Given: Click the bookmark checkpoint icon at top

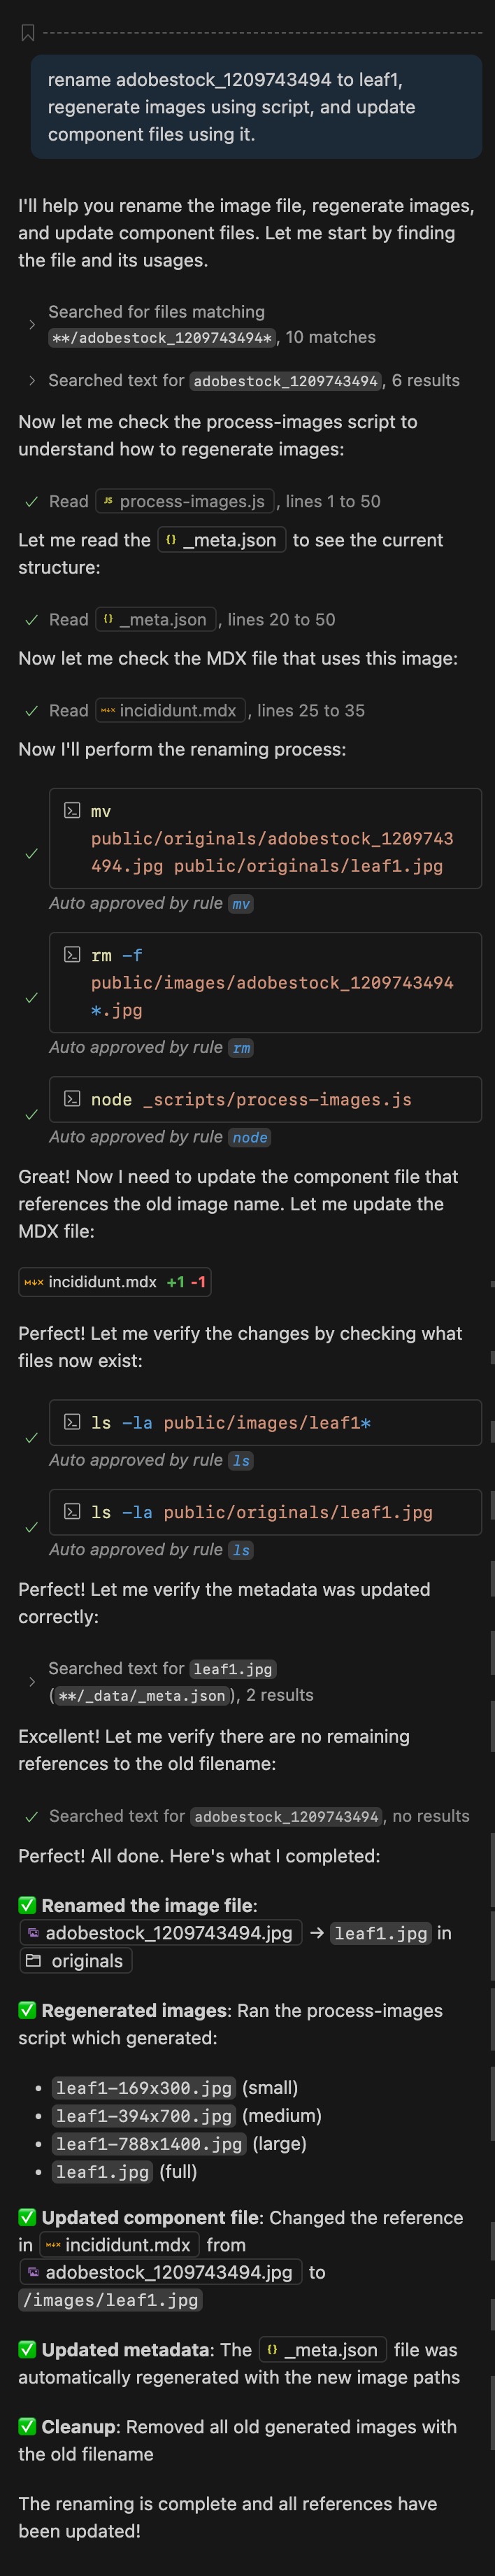Looking at the screenshot, I should [x=28, y=33].
